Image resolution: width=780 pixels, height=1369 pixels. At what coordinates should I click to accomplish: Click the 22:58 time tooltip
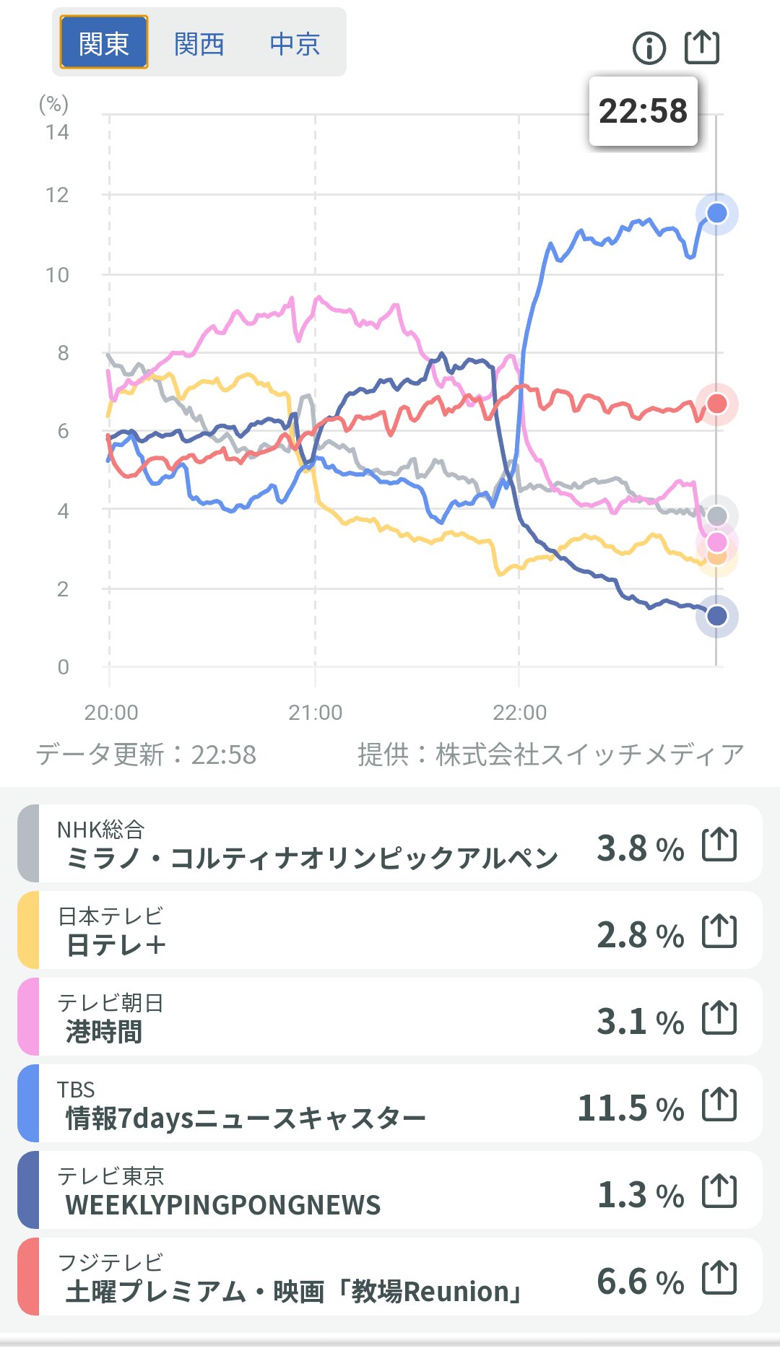tap(643, 111)
